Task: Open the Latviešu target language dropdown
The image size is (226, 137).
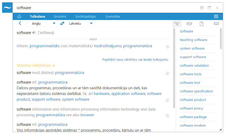Action: pyautogui.click(x=91, y=23)
